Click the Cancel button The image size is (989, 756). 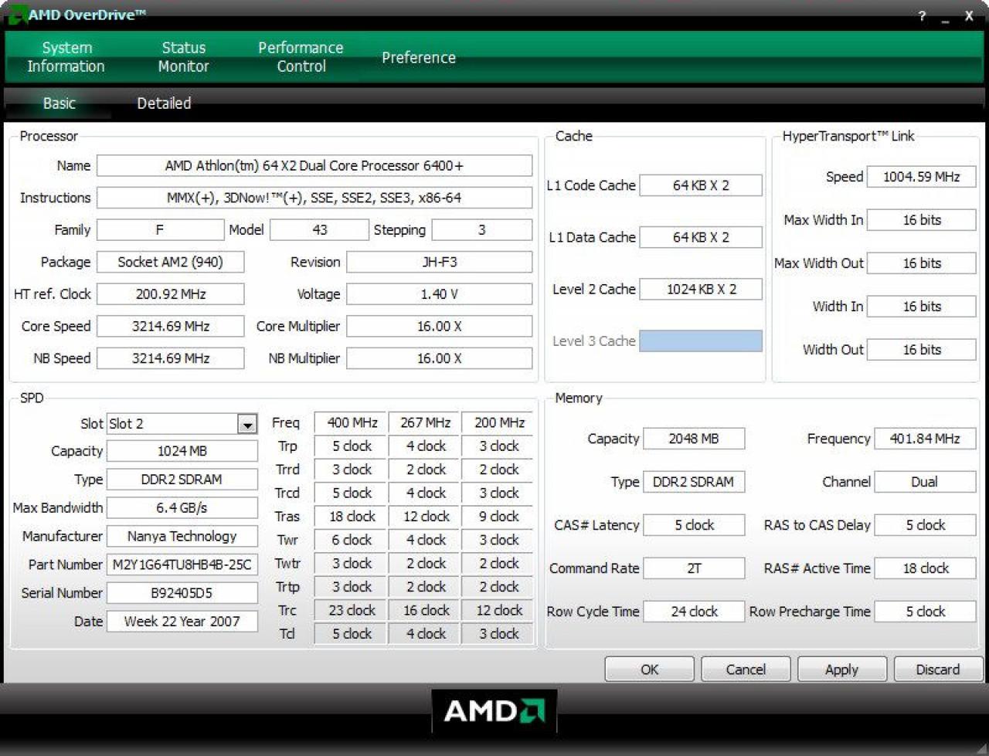tap(746, 670)
